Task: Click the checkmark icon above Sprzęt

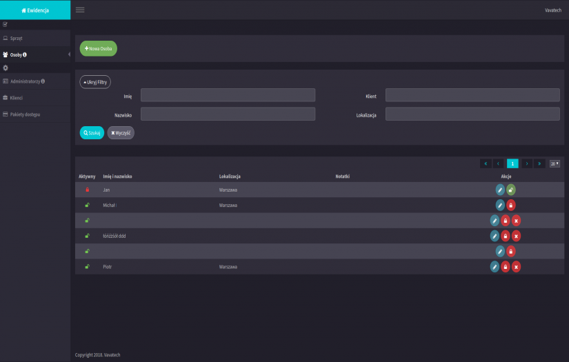Action: (5, 24)
